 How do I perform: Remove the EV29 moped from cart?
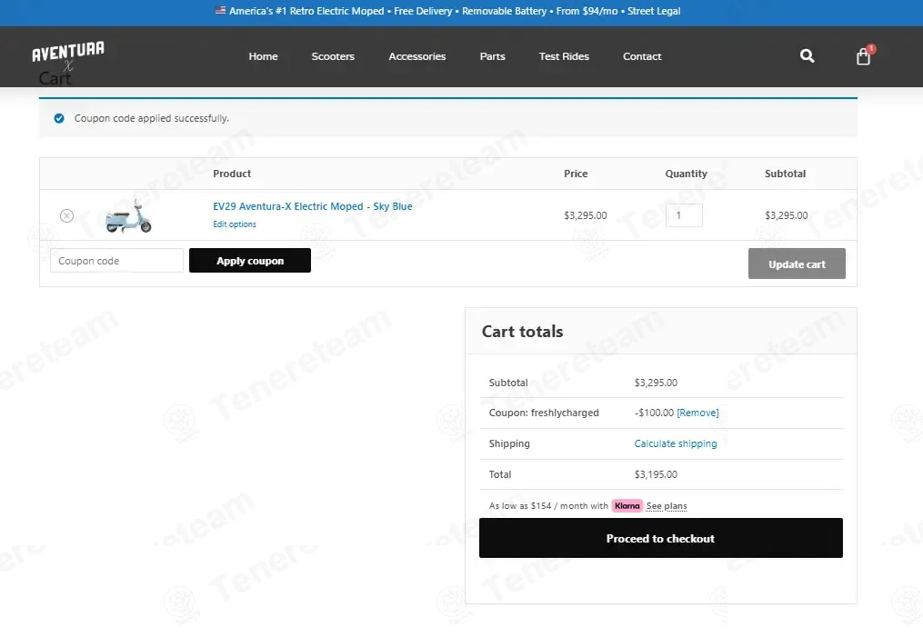point(67,216)
